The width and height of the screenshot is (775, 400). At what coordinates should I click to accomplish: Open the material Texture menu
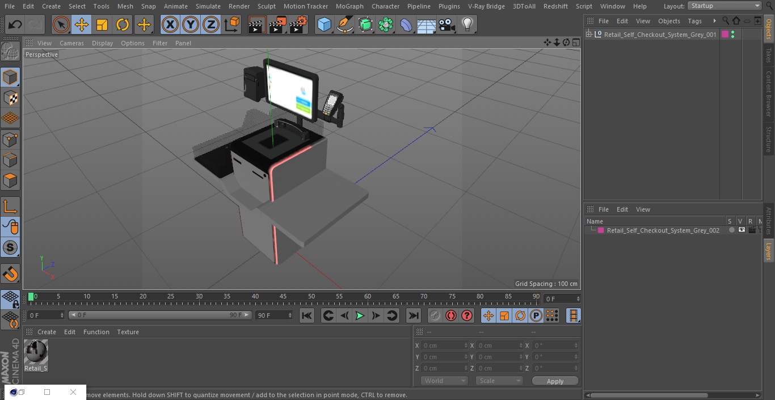pos(128,332)
